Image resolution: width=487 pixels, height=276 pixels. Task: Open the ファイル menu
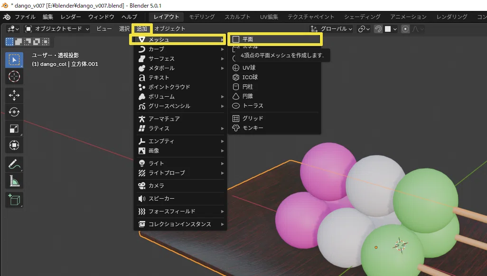25,17
